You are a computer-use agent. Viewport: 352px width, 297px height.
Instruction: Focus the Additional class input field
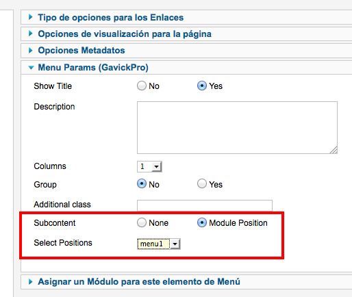tap(205, 205)
